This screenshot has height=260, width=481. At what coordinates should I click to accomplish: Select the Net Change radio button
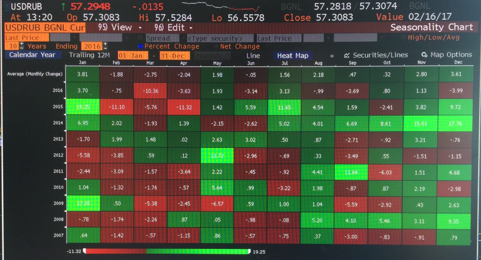point(216,46)
